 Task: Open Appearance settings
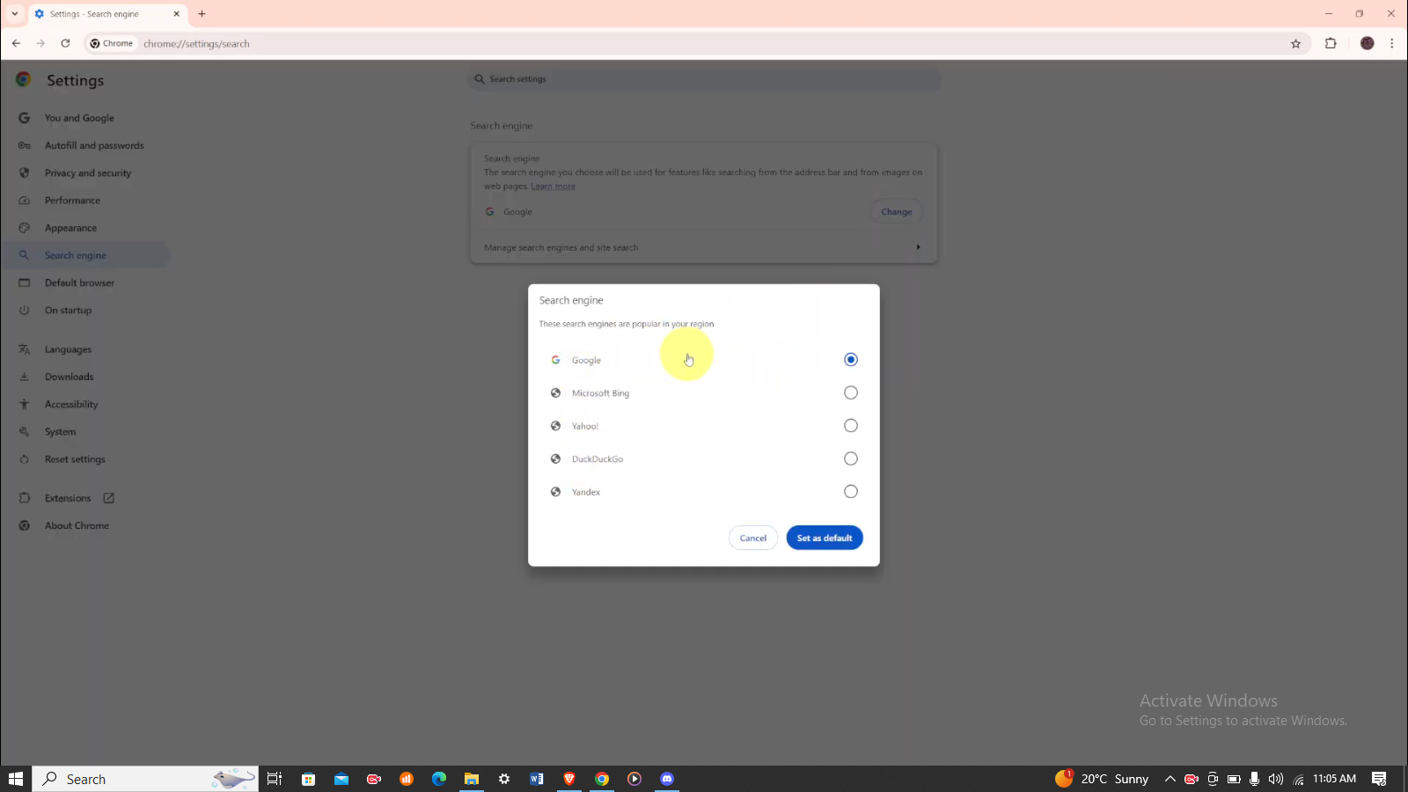pyautogui.click(x=70, y=228)
